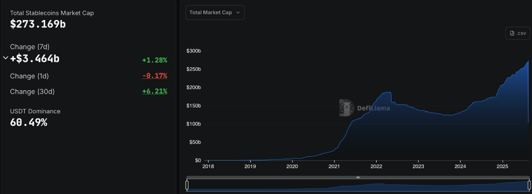This screenshot has width=532, height=194.
Task: Click the 2021 label on time axis
Action: tap(334, 166)
